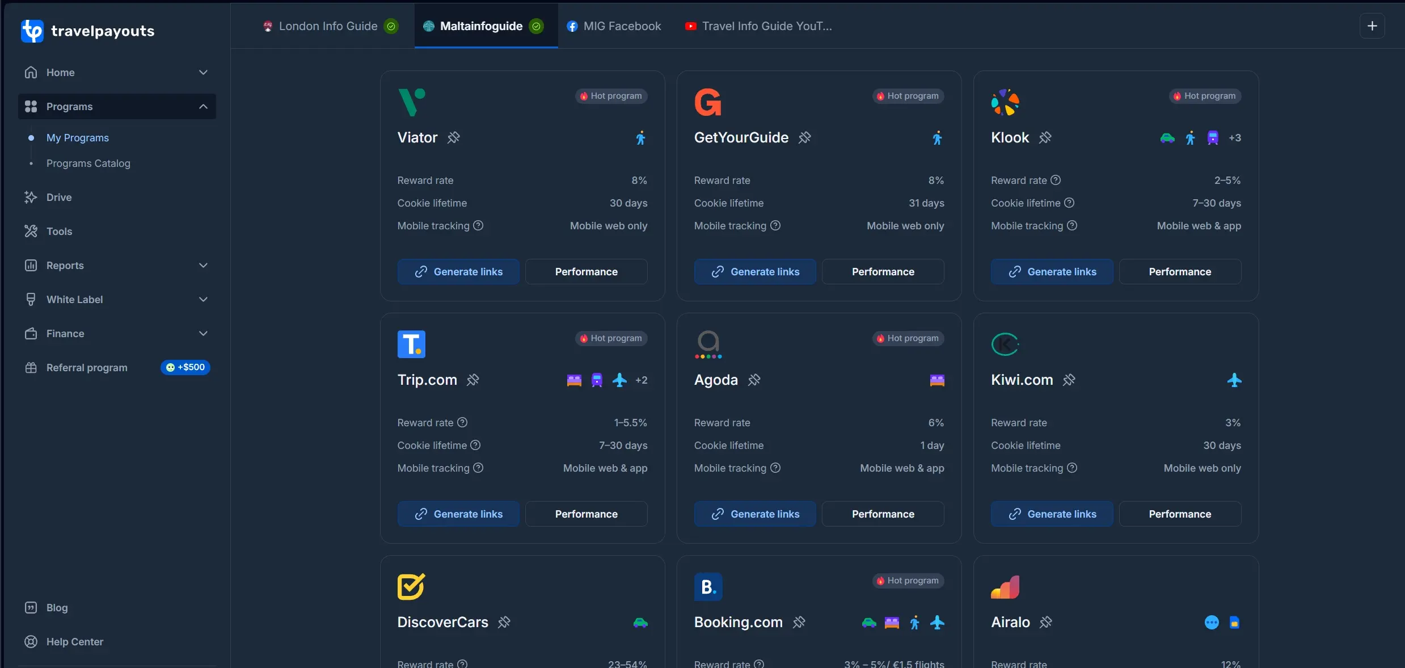Click the Klook train category icon

[x=1213, y=138]
